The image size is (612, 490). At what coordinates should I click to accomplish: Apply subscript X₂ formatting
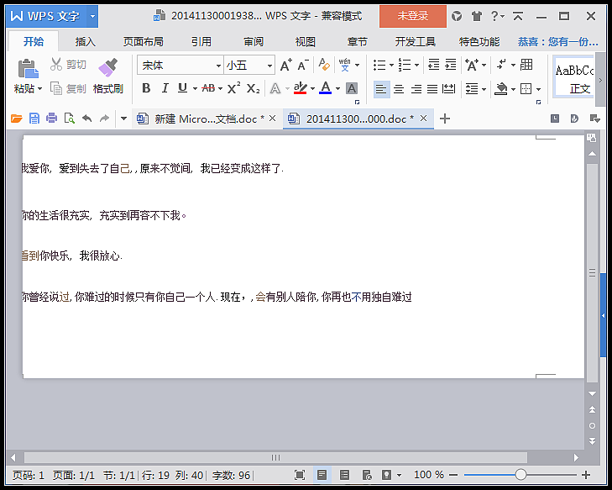pyautogui.click(x=253, y=89)
